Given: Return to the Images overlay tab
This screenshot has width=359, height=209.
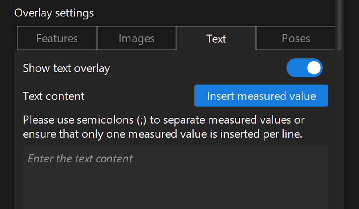Looking at the screenshot, I should (x=136, y=38).
